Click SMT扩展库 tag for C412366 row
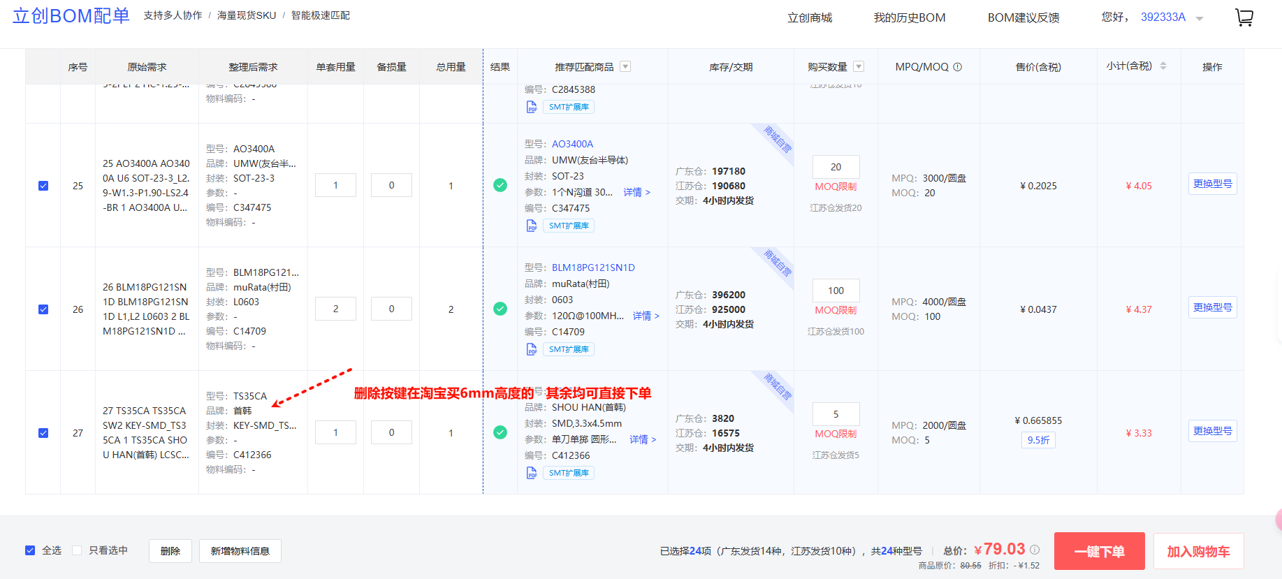 click(x=569, y=473)
